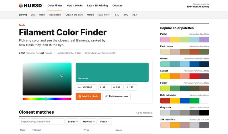Open the Finish filter dropdown
Image resolution: width=228 pixels, height=134 pixels.
pos(105,121)
